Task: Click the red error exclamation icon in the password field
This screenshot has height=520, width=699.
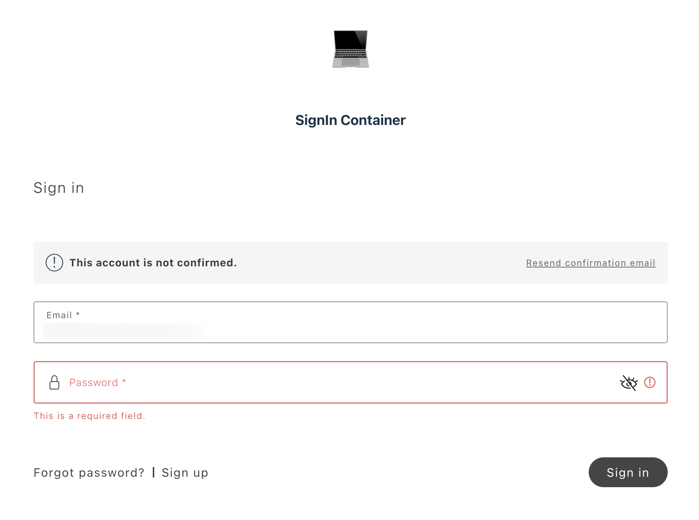Action: [650, 382]
